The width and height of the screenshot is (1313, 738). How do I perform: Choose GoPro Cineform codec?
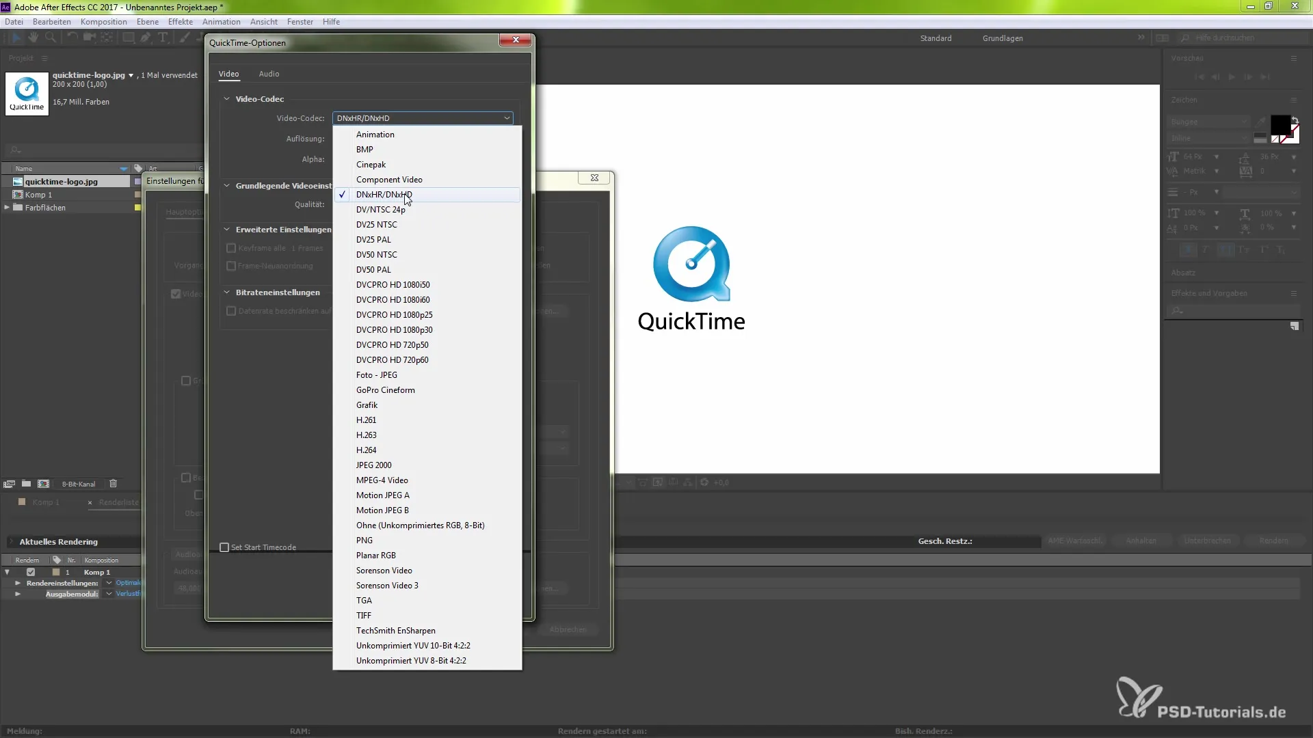click(x=427, y=390)
